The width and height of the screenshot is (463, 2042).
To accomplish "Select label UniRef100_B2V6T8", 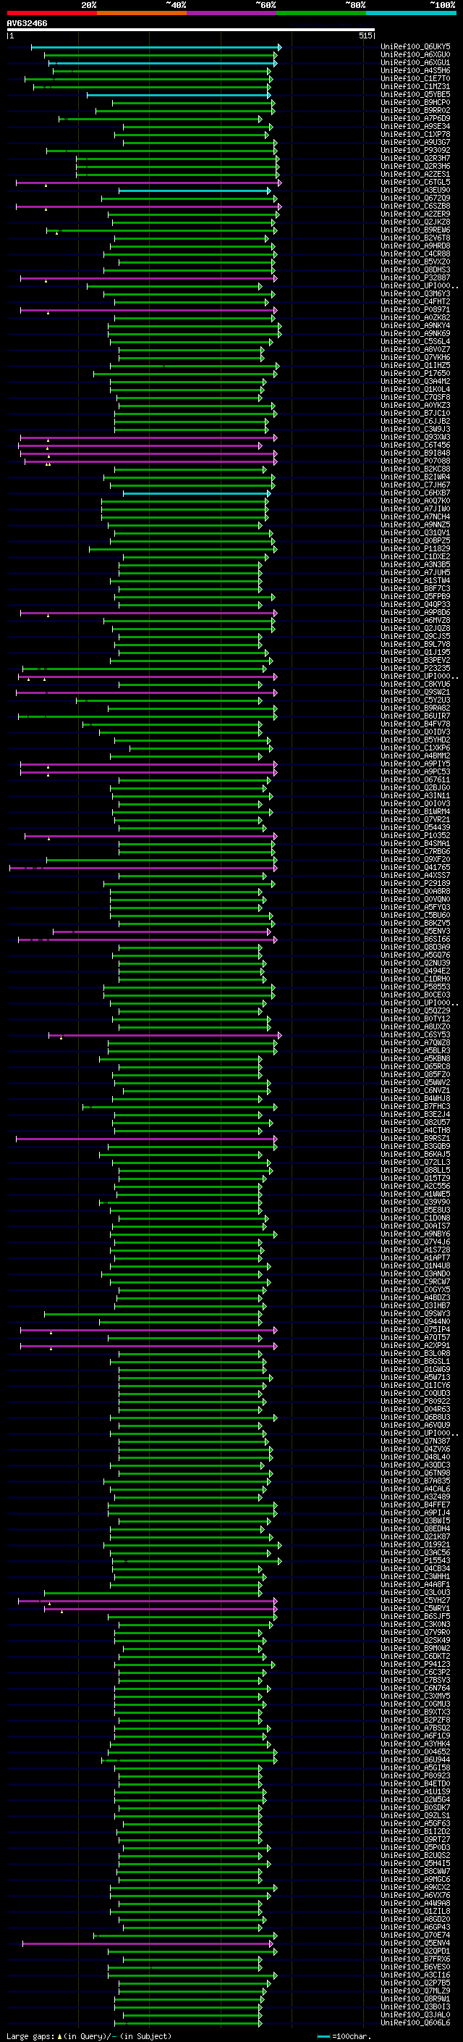I will [x=415, y=238].
